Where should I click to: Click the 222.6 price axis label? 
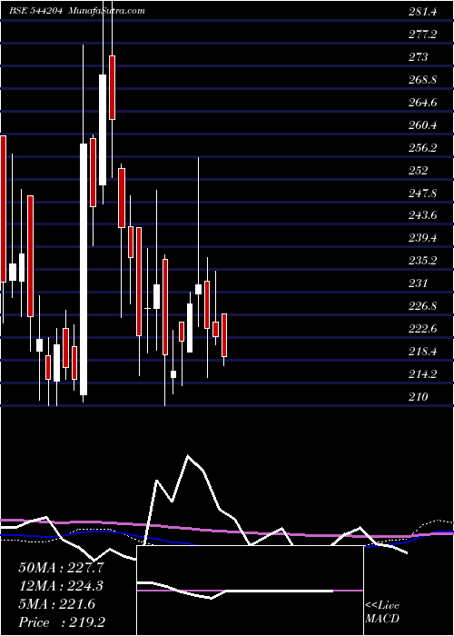(x=422, y=329)
